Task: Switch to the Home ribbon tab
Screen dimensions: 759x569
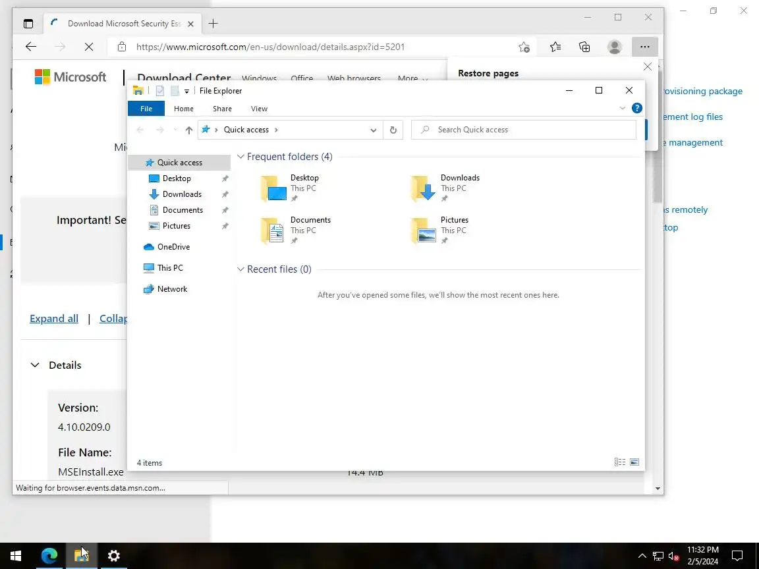Action: (183, 109)
